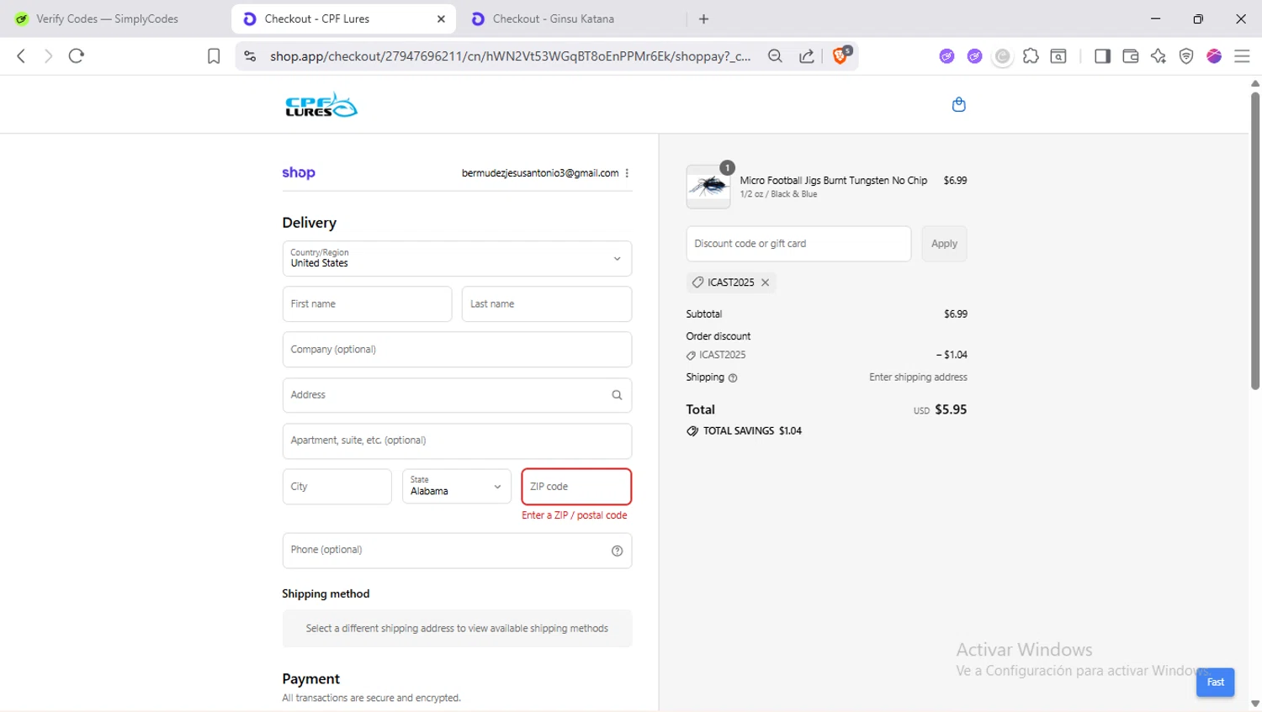This screenshot has height=712, width=1262.
Task: Open the shopping bag cart icon
Action: (958, 104)
